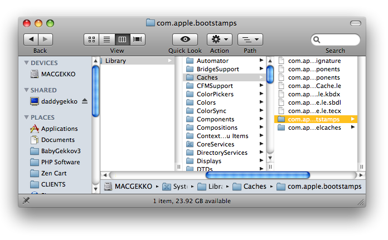This screenshot has width=388, height=240.
Task: Open Applications in sidebar
Action: [54, 129]
